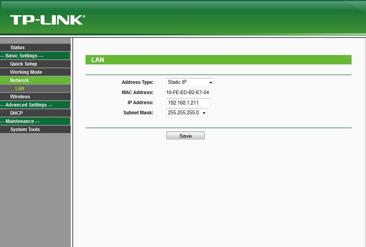Click the IP Address input field
This screenshot has height=247, width=366.
pyautogui.click(x=188, y=103)
